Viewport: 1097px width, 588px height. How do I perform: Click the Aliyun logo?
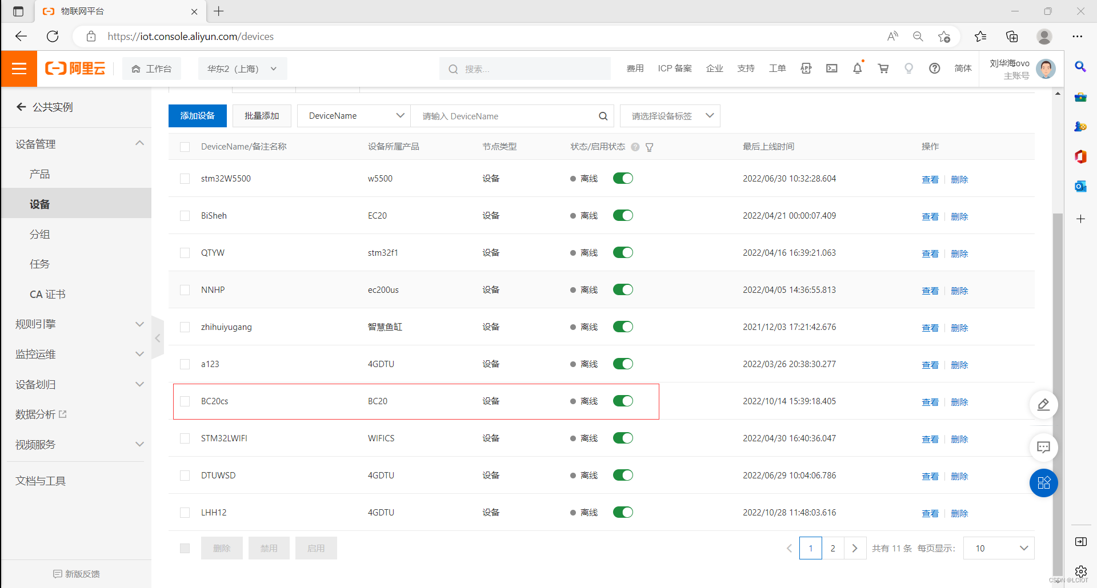[x=75, y=69]
